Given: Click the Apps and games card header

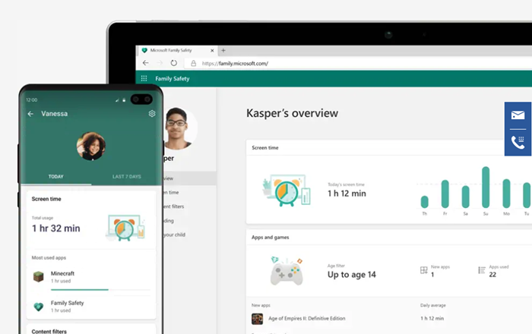Looking at the screenshot, I should click(x=270, y=238).
